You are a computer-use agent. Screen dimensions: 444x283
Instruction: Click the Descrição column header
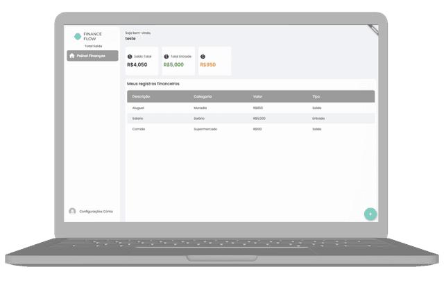(141, 96)
